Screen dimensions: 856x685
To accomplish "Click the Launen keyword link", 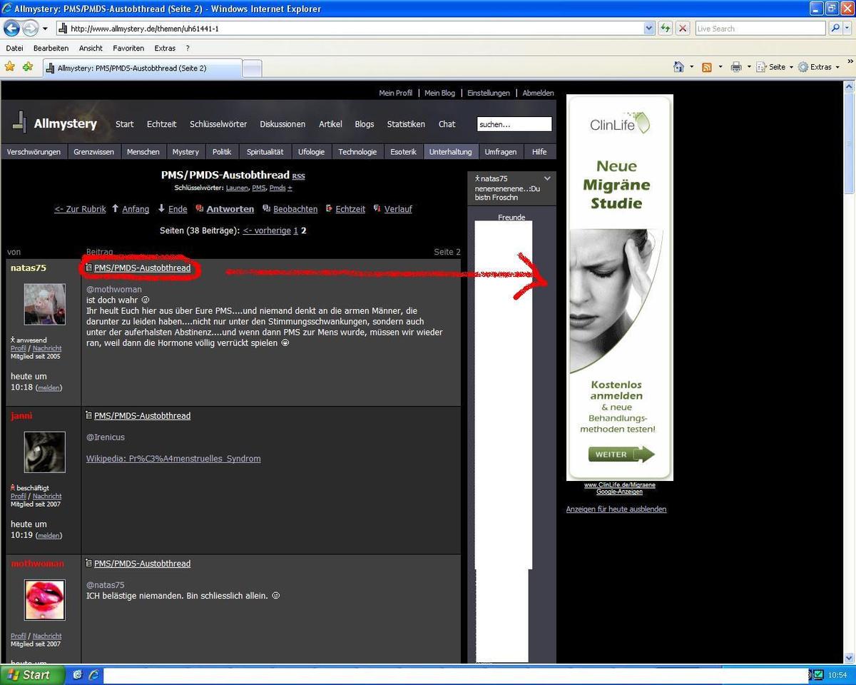I will 237,188.
